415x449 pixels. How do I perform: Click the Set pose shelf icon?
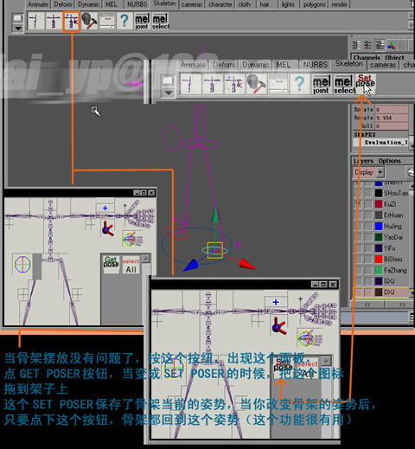(365, 81)
